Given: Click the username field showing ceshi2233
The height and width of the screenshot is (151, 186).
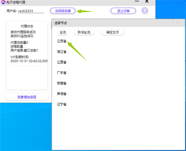Looking at the screenshot, I should (x=30, y=11).
